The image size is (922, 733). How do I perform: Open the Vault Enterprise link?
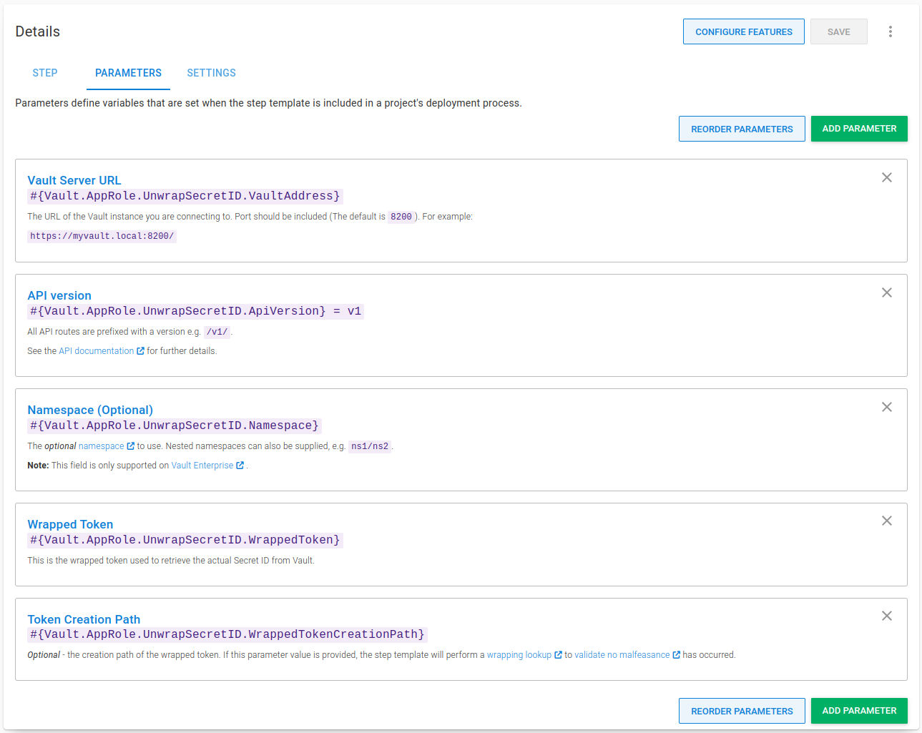[202, 466]
